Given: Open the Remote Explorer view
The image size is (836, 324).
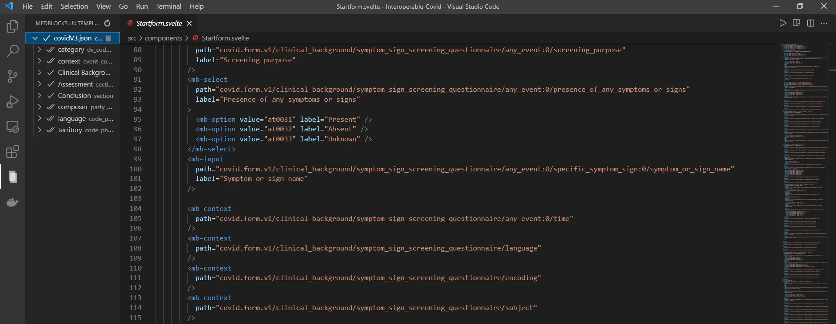Looking at the screenshot, I should tap(13, 127).
